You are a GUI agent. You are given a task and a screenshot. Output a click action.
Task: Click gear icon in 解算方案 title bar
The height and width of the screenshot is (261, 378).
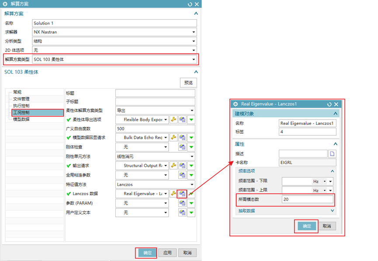pos(5,4)
